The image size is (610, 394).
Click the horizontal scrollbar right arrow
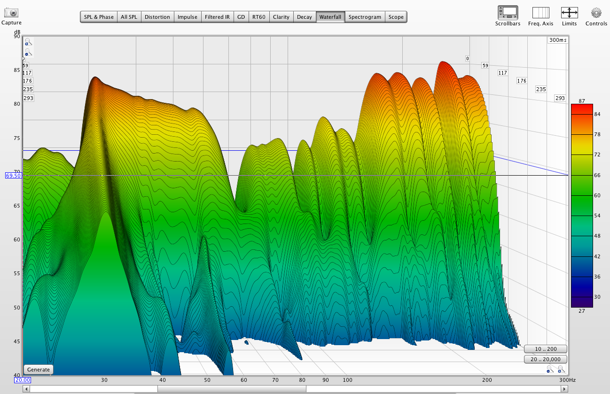point(564,389)
